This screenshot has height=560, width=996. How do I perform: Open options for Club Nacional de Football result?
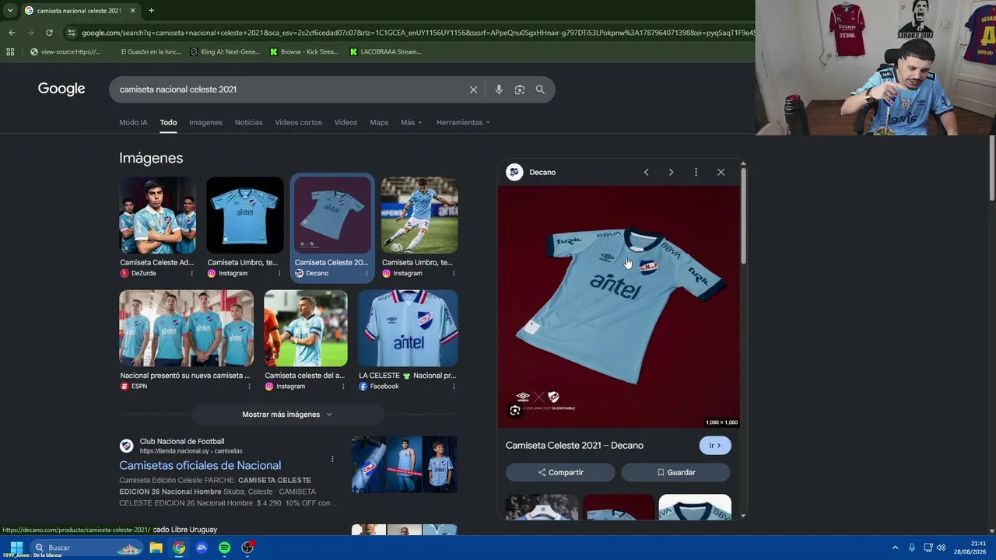coord(332,459)
